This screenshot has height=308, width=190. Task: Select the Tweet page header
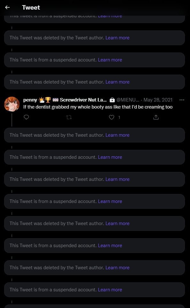click(x=31, y=7)
